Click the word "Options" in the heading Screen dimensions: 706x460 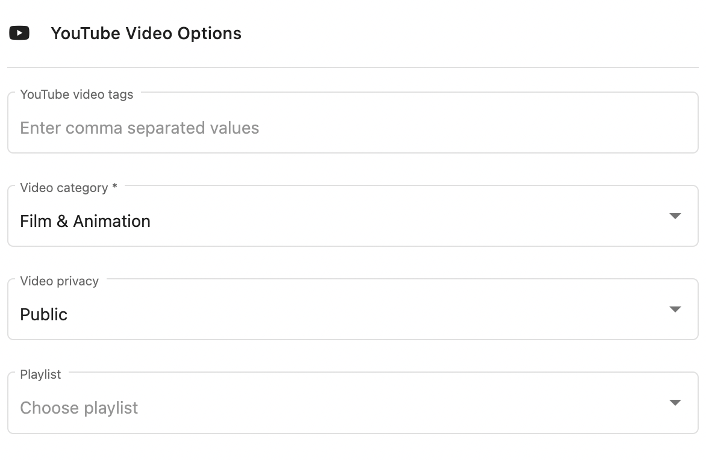click(x=209, y=33)
